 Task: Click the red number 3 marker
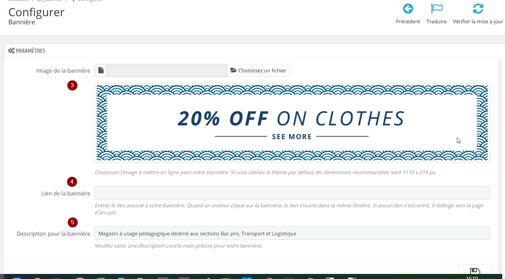click(72, 86)
